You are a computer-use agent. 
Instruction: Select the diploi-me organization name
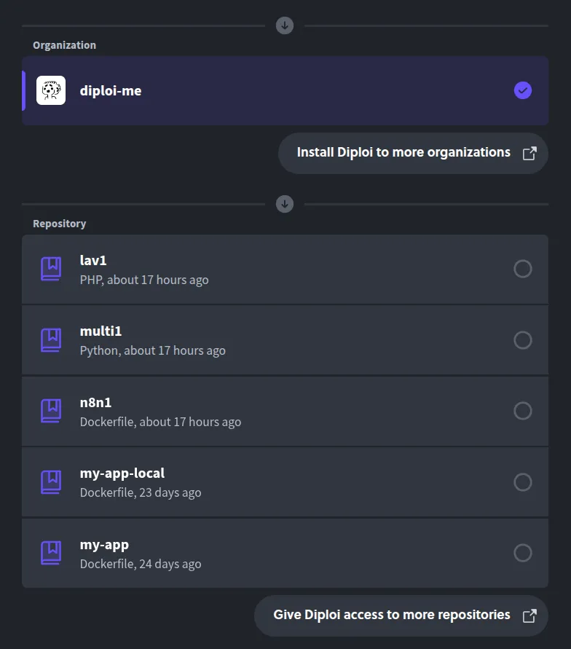111,91
